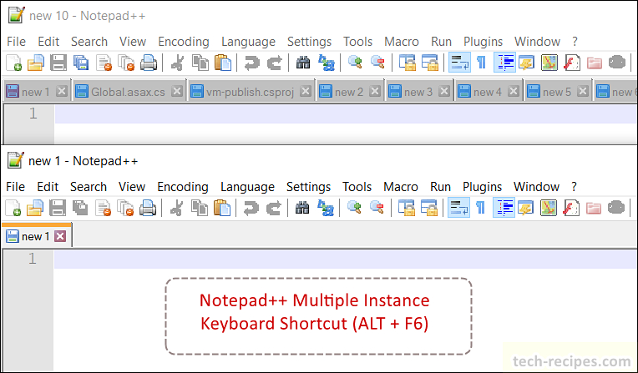Toggle Show all characters in new 10 window
The width and height of the screenshot is (638, 373).
[x=481, y=63]
